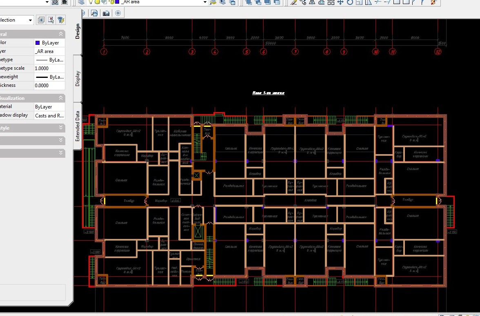Select the Mirror tool
Image resolution: width=480 pixels, height=316 pixels.
click(x=312, y=2)
